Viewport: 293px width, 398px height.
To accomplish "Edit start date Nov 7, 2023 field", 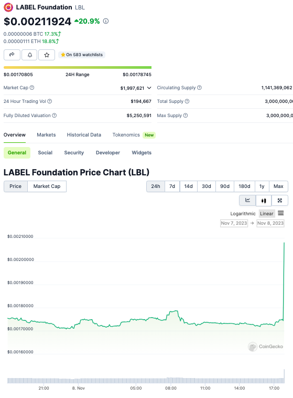I will (234, 223).
